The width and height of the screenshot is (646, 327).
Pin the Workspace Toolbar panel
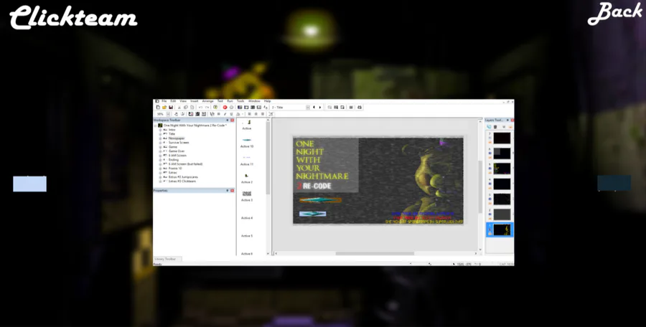[x=227, y=120]
